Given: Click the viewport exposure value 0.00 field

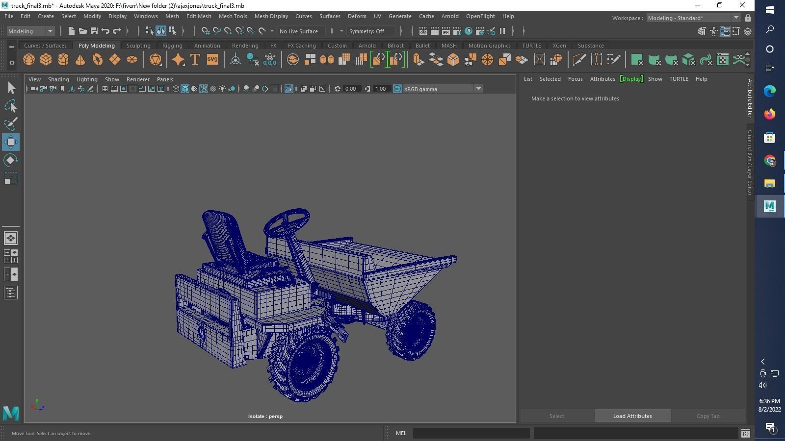Looking at the screenshot, I should click(351, 89).
